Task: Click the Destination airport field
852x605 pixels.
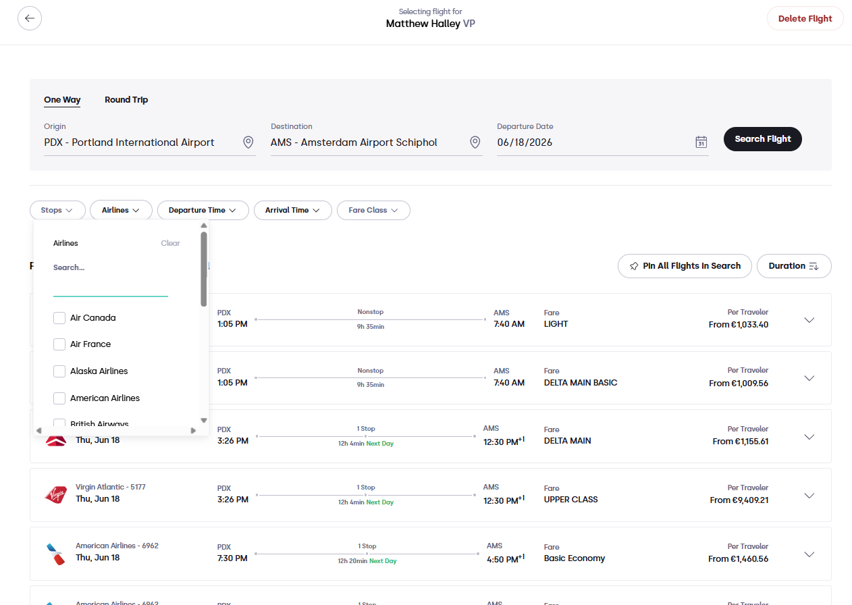Action: coord(376,142)
